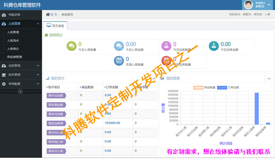Image resolution: width=275 pixels, height=159 pixels.
Task: Open 入库管理 submenu item
Action: tap(13, 32)
